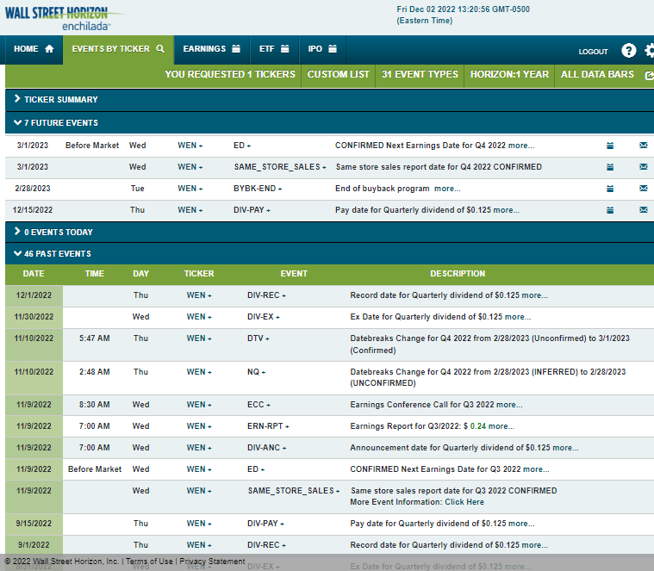The width and height of the screenshot is (654, 571).
Task: Open the settings gear icon
Action: 650,51
